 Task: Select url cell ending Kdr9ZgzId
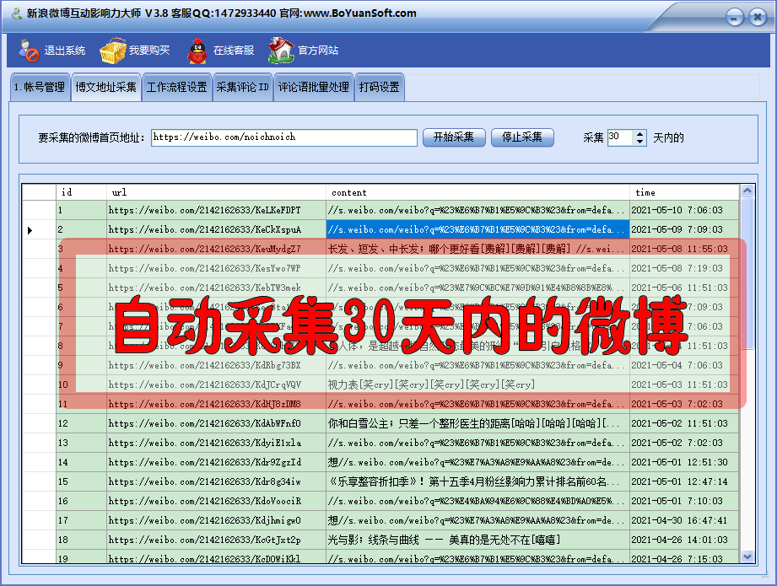(x=216, y=462)
